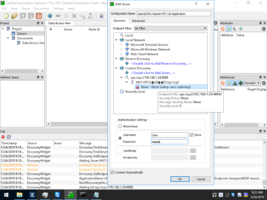Switch to the Discovery tab
This screenshot has width=267, height=200.
[x=119, y=21]
